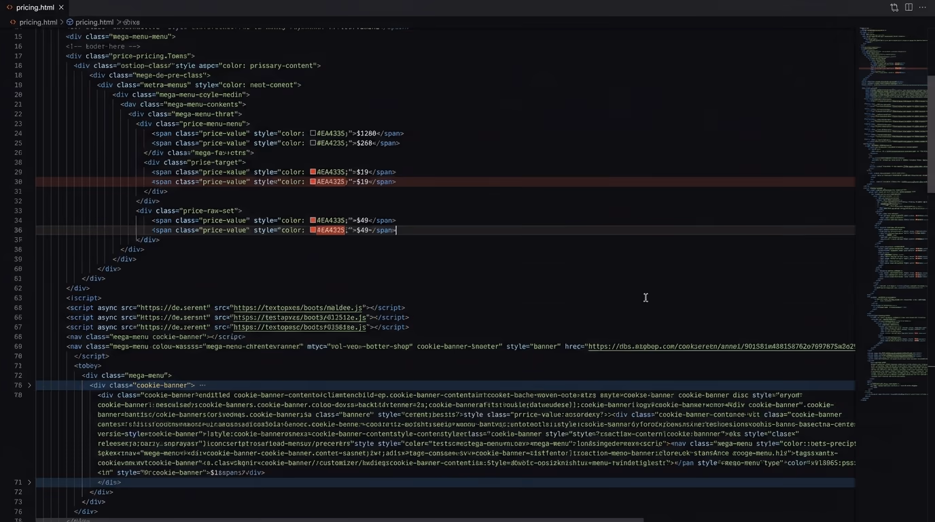Screen dimensions: 935x522
Task: Click line number 69 in gutter
Action: [x=18, y=347]
